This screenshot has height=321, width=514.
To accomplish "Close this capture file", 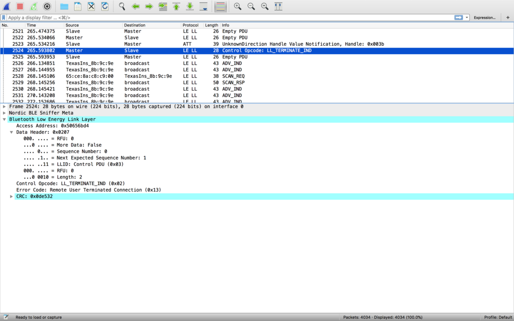I will tap(91, 6).
